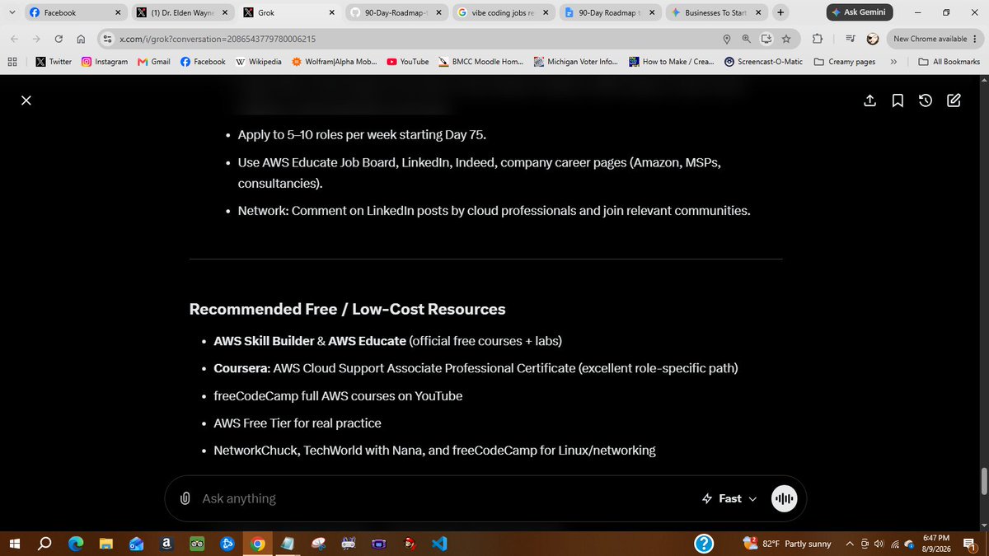Expand the Creamy pages bookmark folder

pos(845,62)
